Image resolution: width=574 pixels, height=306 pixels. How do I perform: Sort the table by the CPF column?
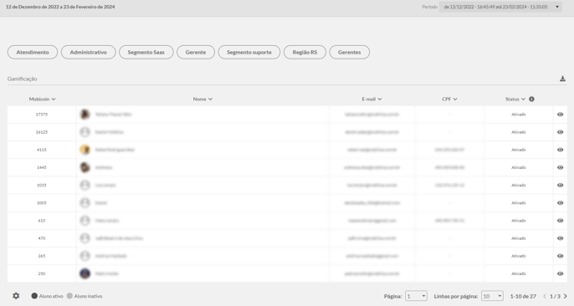(x=449, y=99)
